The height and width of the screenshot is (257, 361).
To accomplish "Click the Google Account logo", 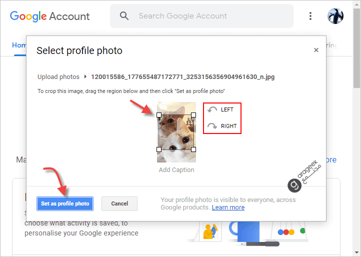I will click(50, 16).
